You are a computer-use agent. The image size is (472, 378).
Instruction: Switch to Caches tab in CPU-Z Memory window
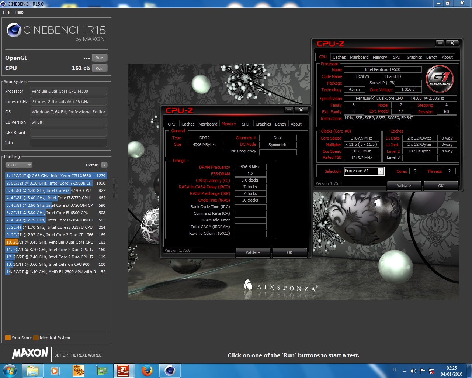[188, 124]
